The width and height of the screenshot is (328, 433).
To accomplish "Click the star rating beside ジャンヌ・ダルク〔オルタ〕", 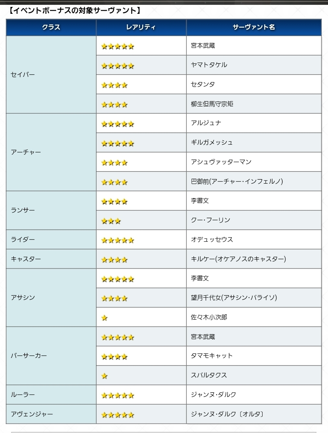I will pos(117,415).
